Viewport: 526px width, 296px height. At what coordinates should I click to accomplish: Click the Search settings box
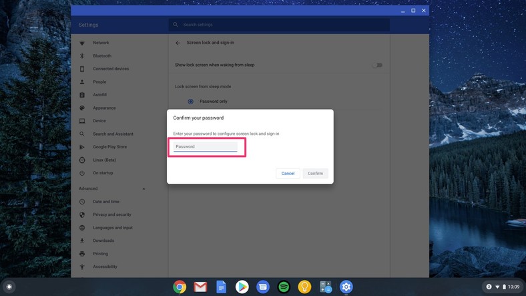[x=279, y=25]
